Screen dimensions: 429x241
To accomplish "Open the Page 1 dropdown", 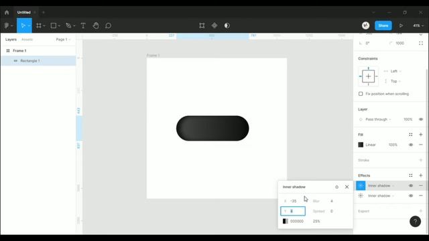I will (63, 39).
